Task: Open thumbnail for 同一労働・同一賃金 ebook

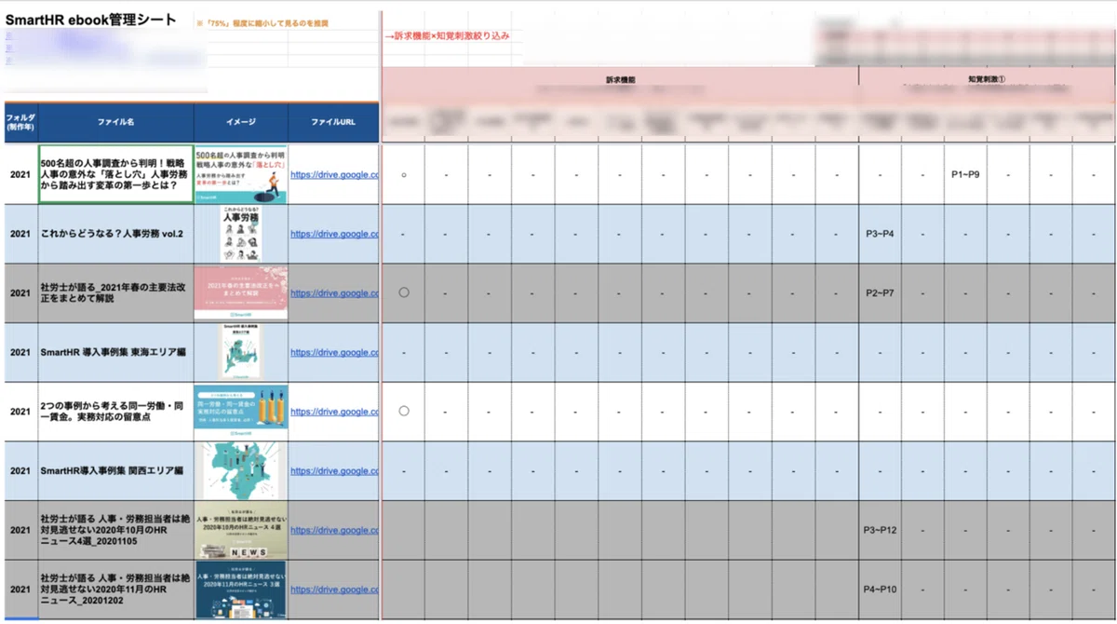Action: tap(241, 411)
